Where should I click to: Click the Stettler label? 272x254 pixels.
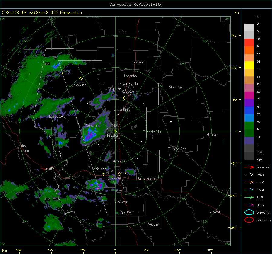pyautogui.click(x=176, y=87)
